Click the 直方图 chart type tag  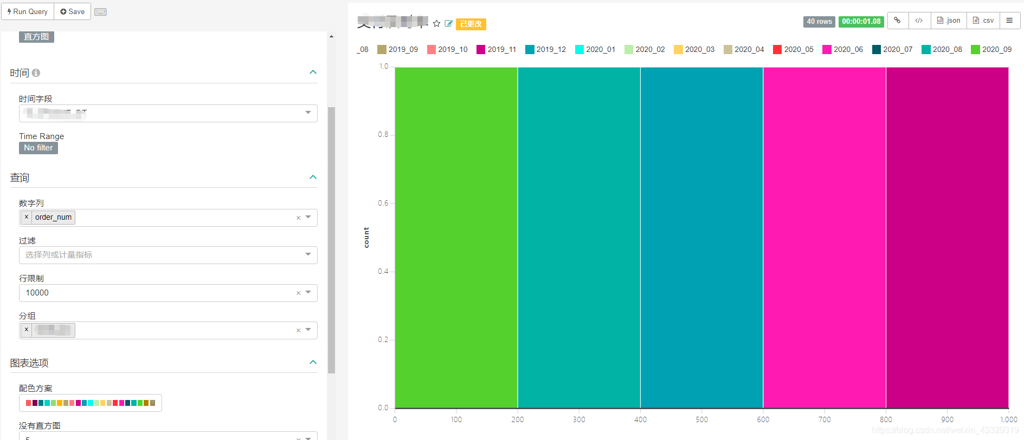pos(36,37)
